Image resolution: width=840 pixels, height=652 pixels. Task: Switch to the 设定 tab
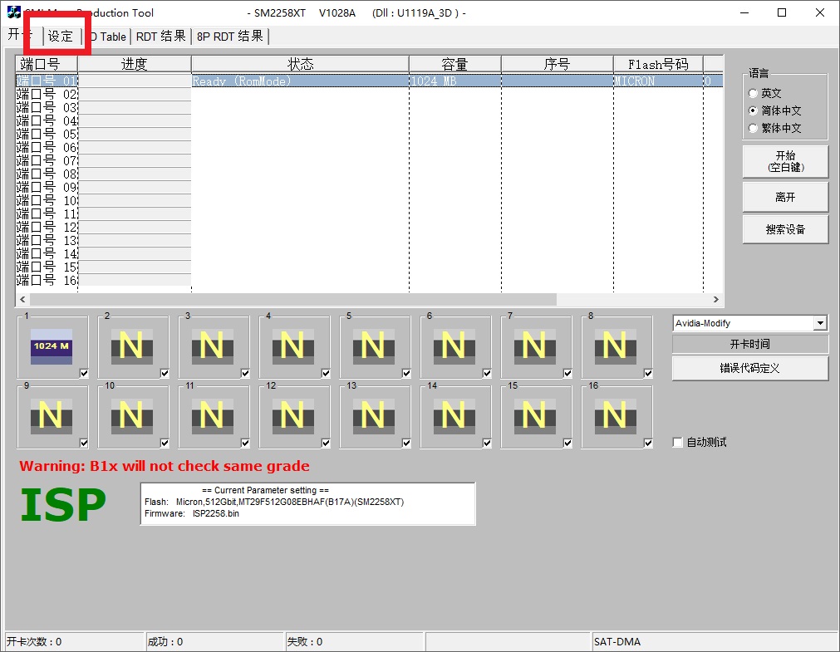(x=61, y=37)
